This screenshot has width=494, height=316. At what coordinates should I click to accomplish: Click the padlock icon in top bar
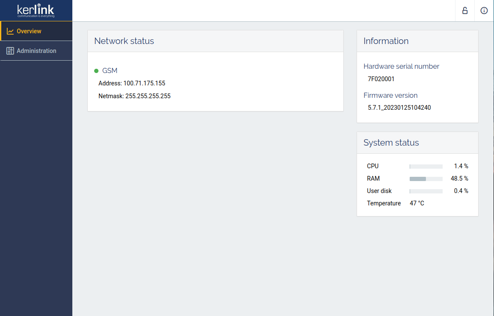[x=465, y=11]
